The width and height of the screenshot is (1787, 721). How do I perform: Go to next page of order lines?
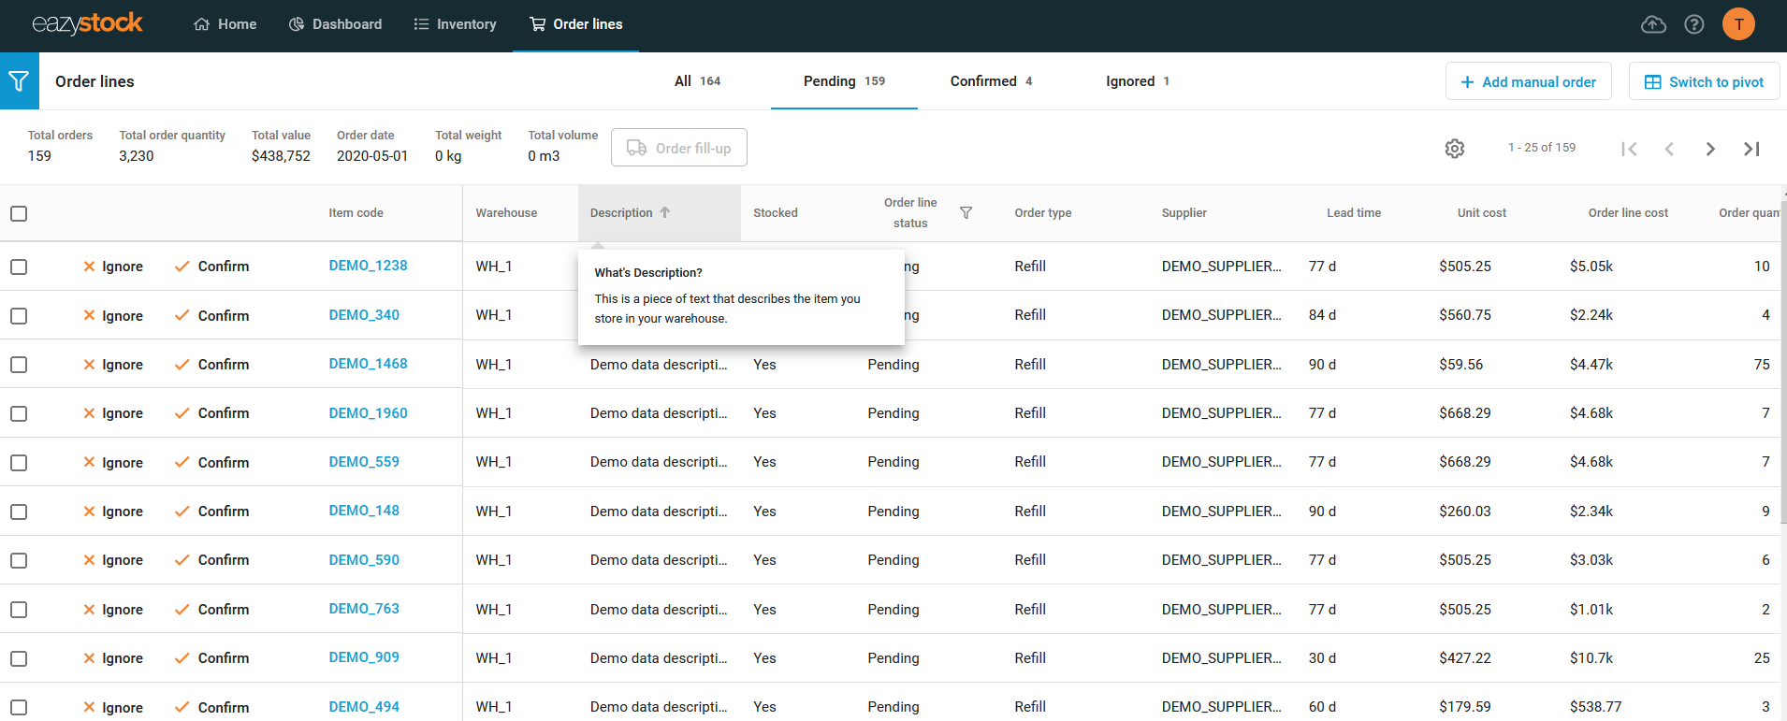(1710, 149)
